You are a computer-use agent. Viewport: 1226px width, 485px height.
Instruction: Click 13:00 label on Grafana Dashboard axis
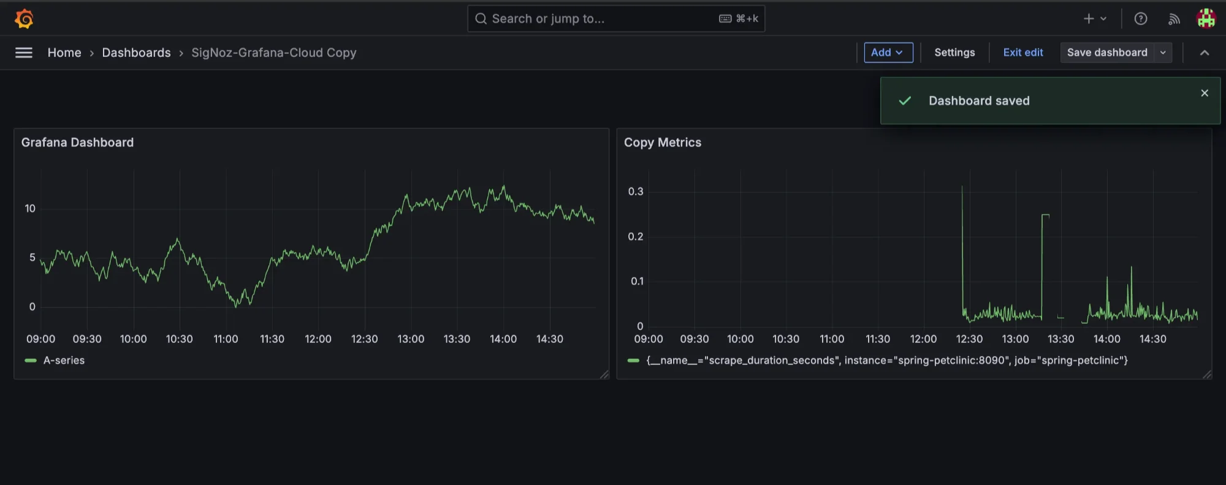click(411, 339)
